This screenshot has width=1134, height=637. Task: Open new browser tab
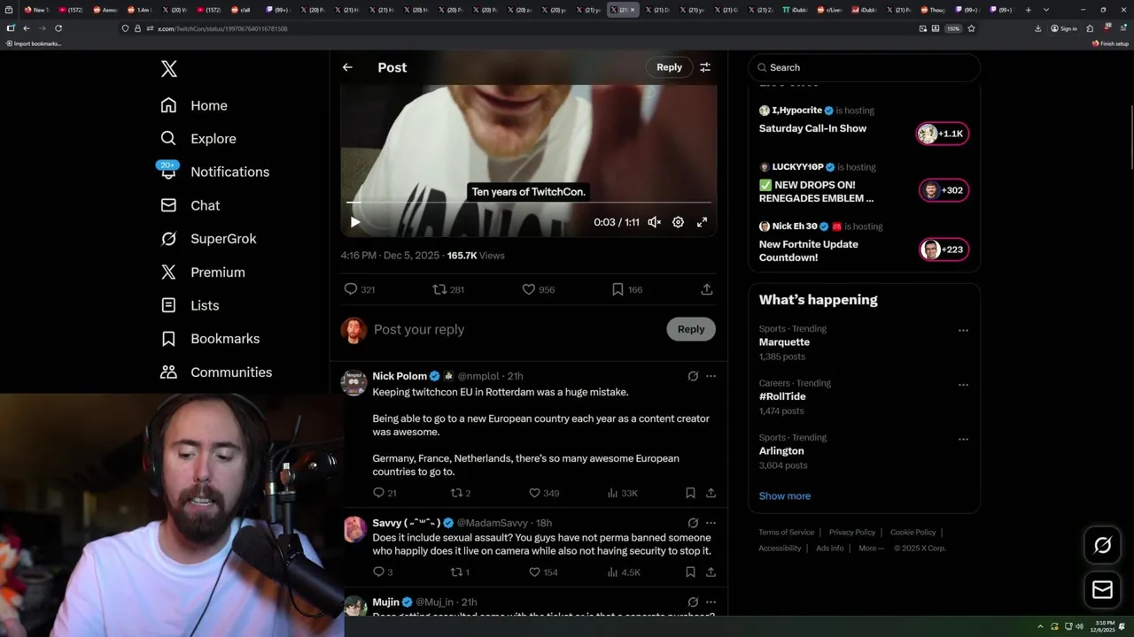(x=1028, y=10)
